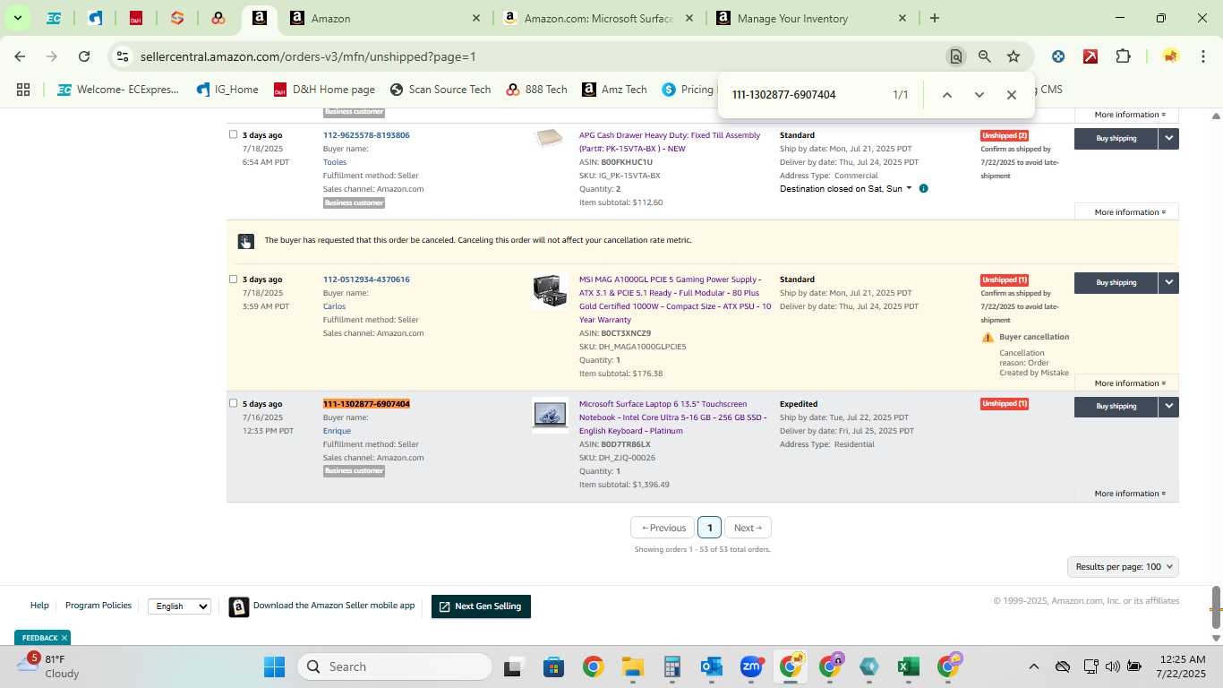Open the browser zoom magnifier icon
This screenshot has width=1223, height=688.
pyautogui.click(x=985, y=56)
